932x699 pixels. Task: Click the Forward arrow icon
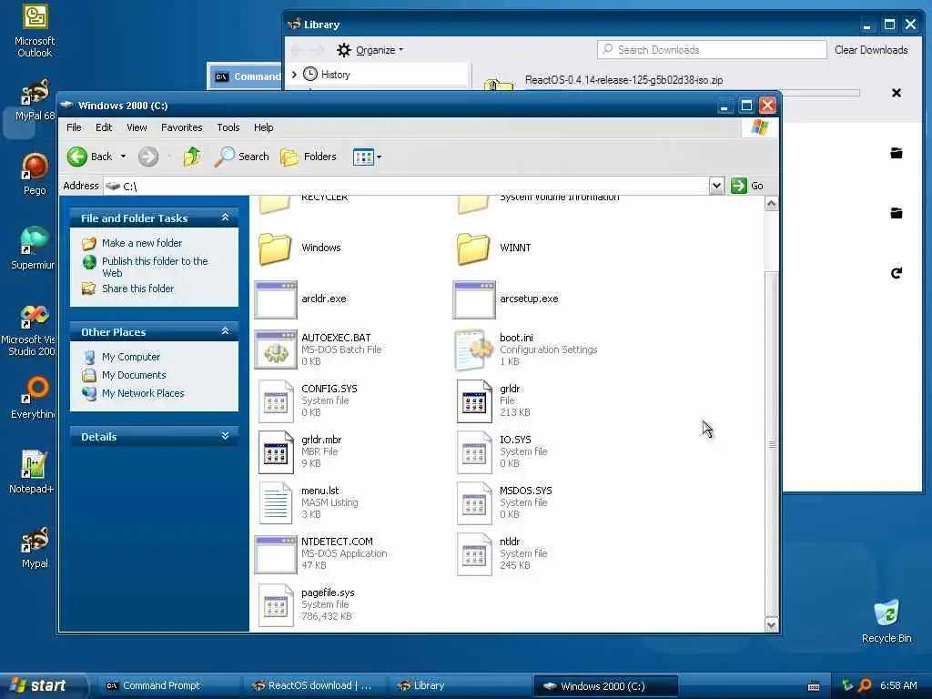tap(148, 157)
